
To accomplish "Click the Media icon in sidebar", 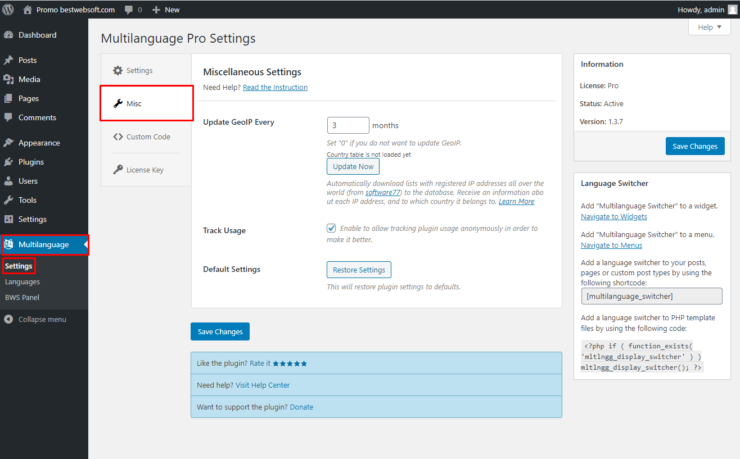I will coord(8,79).
